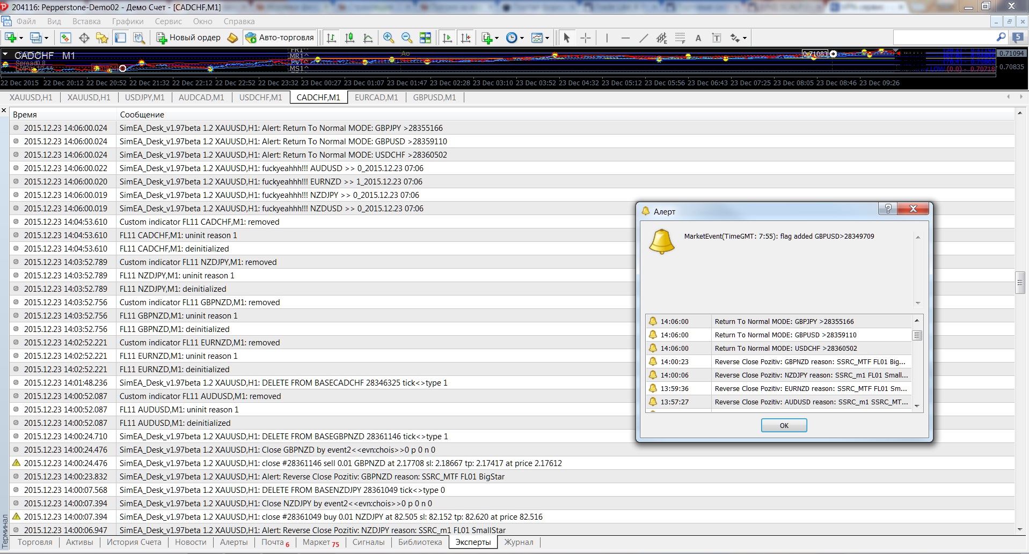Open the Журнал terminal tab
The width and height of the screenshot is (1029, 554).
coord(519,542)
